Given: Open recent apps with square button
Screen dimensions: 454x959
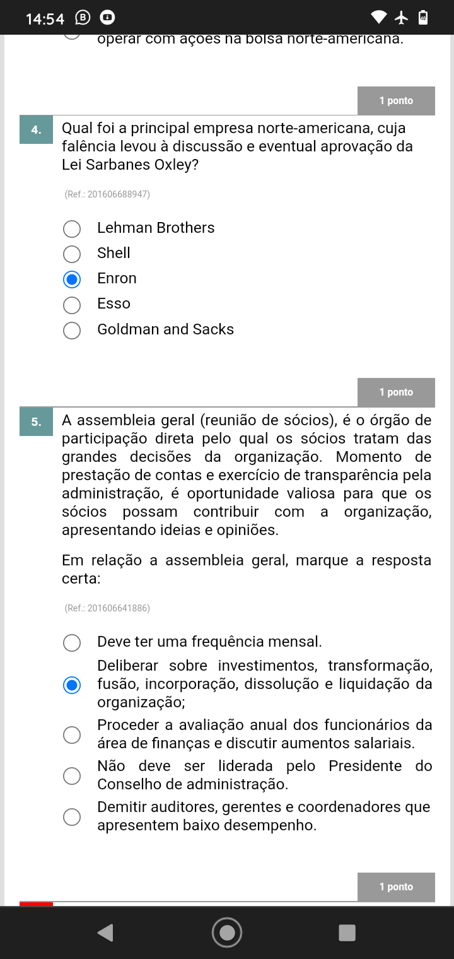Looking at the screenshot, I should [347, 933].
